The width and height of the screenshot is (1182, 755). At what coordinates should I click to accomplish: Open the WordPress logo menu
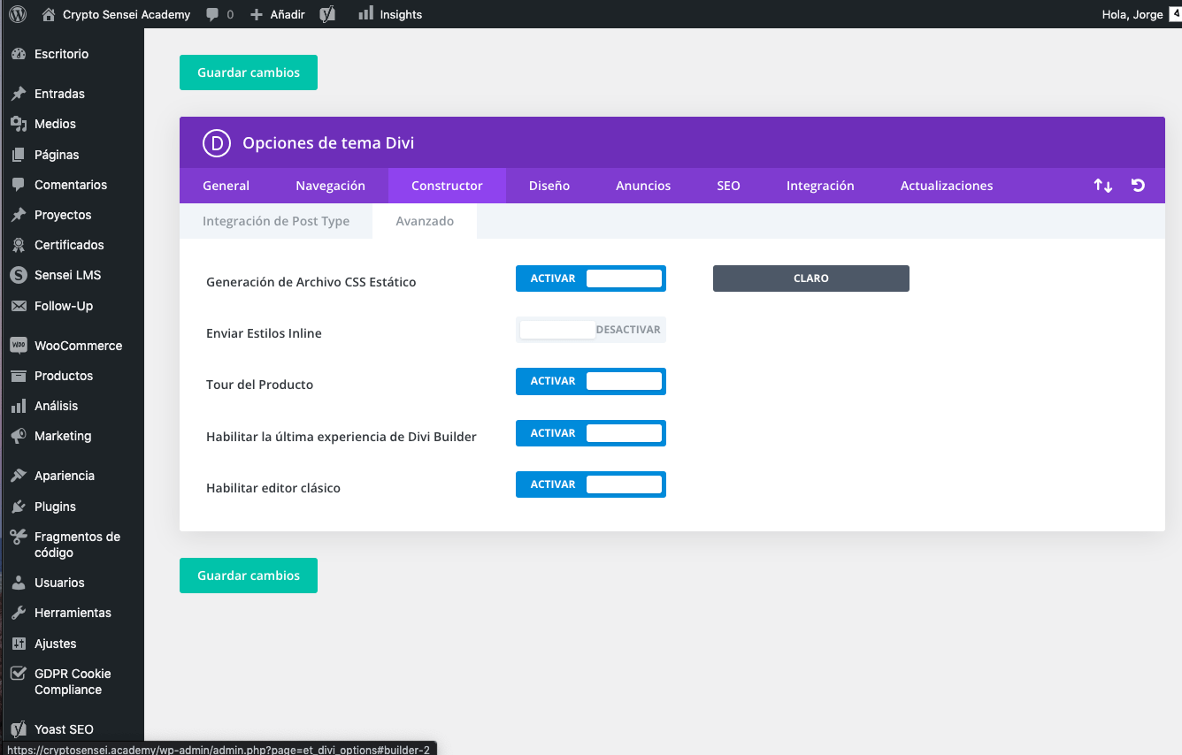[18, 14]
